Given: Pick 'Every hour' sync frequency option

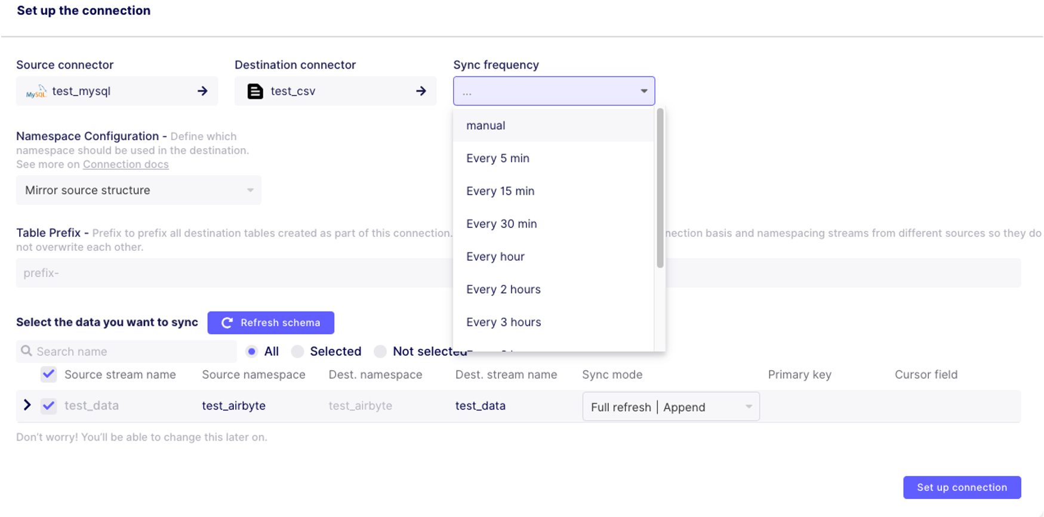Looking at the screenshot, I should [495, 257].
